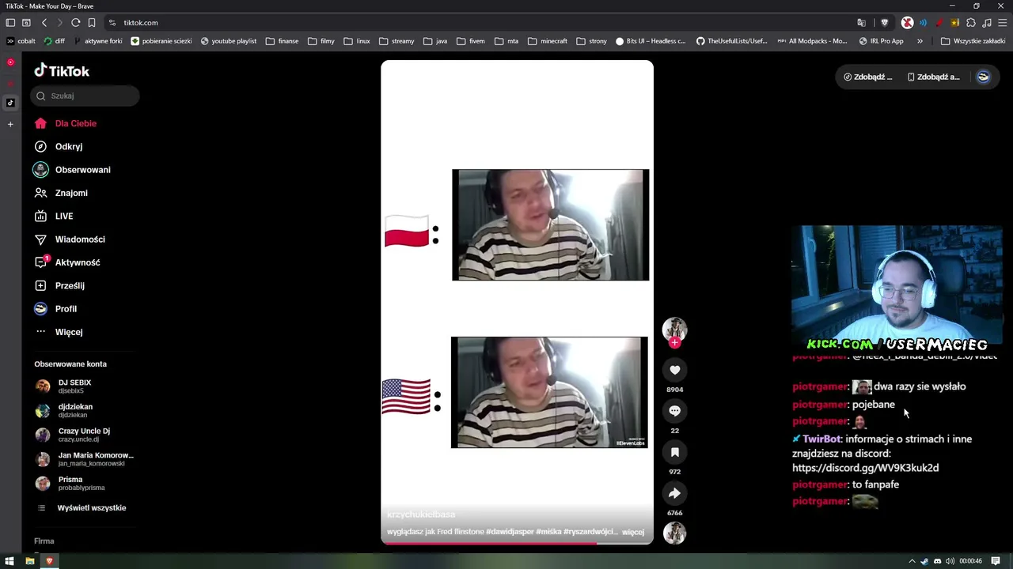Open the cobalt bookmark

21,41
